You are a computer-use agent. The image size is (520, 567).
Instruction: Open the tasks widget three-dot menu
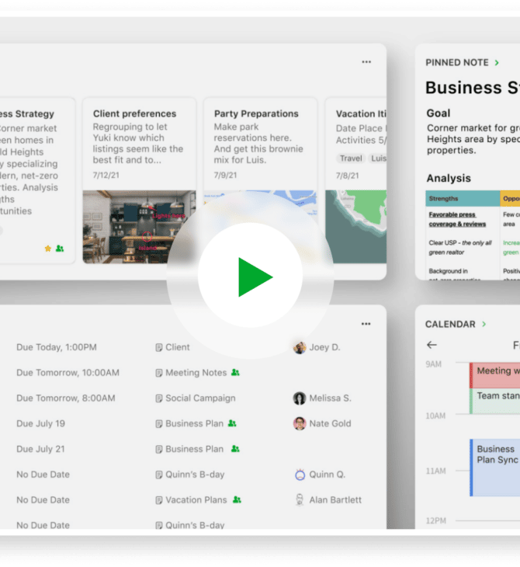pyautogui.click(x=366, y=324)
